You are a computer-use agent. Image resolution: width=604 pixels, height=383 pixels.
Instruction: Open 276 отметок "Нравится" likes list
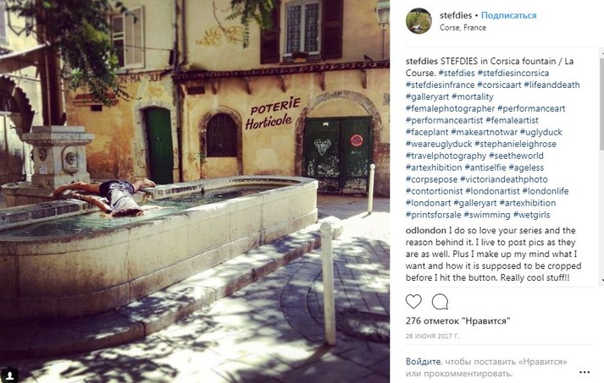[x=457, y=320]
